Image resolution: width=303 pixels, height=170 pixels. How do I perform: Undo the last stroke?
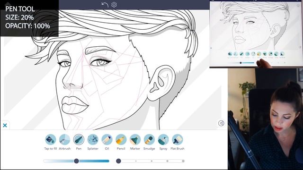(105, 5)
